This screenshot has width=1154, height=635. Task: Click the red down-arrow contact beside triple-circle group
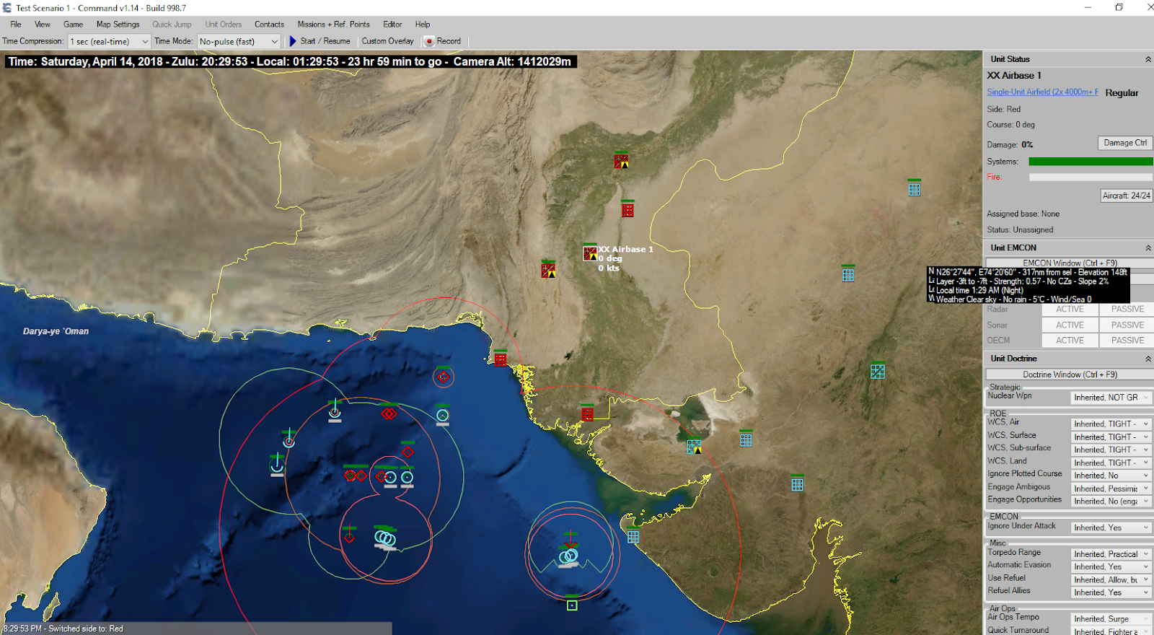[x=349, y=535]
